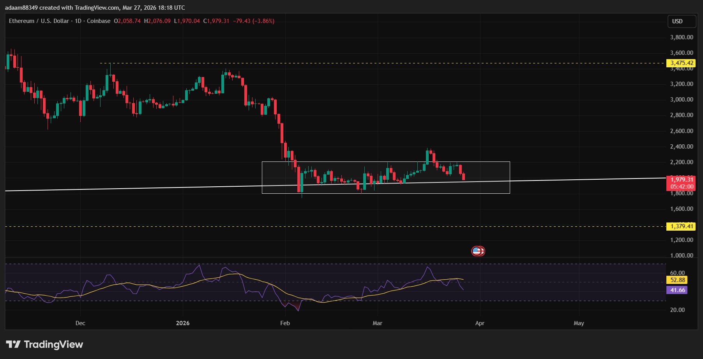Click the 3,000.00 price axis label
The image size is (703, 359).
(x=682, y=100)
